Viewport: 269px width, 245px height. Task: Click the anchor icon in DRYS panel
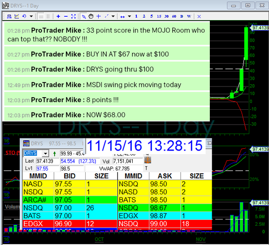148,160
